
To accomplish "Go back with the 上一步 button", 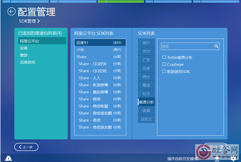I will click(26, 147).
